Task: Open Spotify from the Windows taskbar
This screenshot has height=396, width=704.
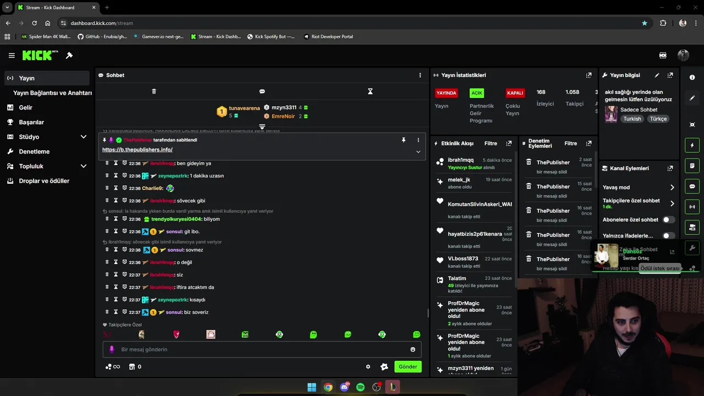Action: 360,387
